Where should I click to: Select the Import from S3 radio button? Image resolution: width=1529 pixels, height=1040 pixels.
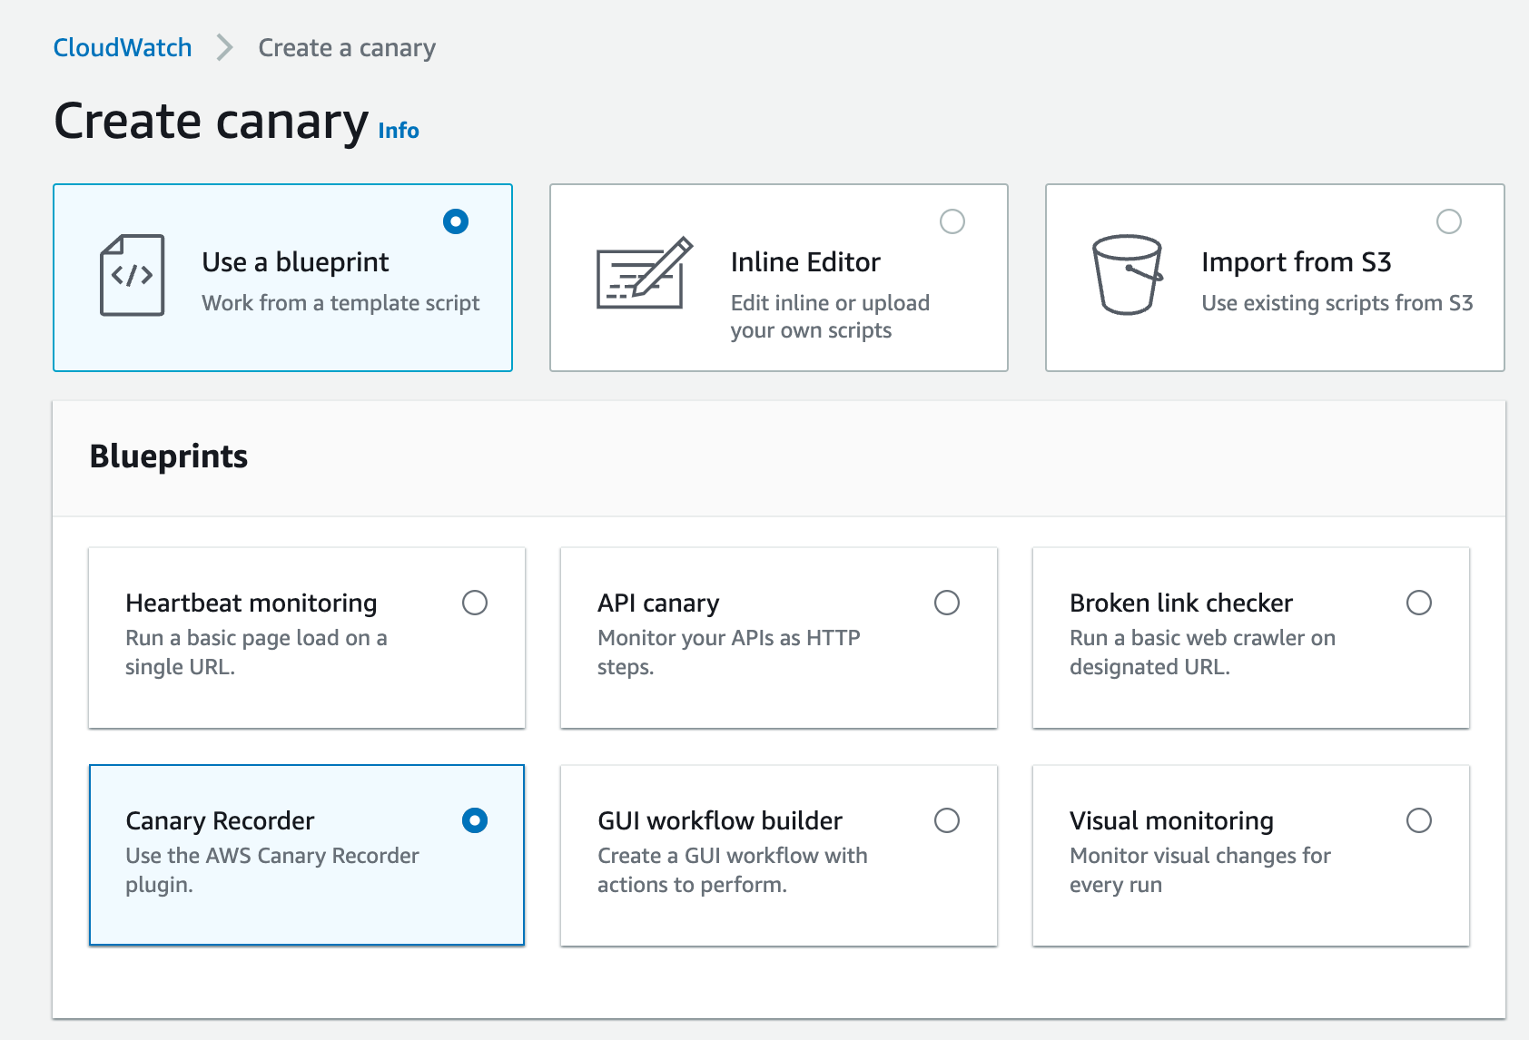(x=1449, y=221)
